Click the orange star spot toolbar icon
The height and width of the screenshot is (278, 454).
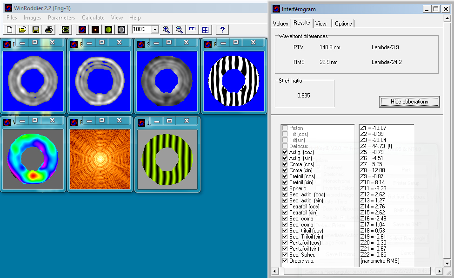[95, 30]
